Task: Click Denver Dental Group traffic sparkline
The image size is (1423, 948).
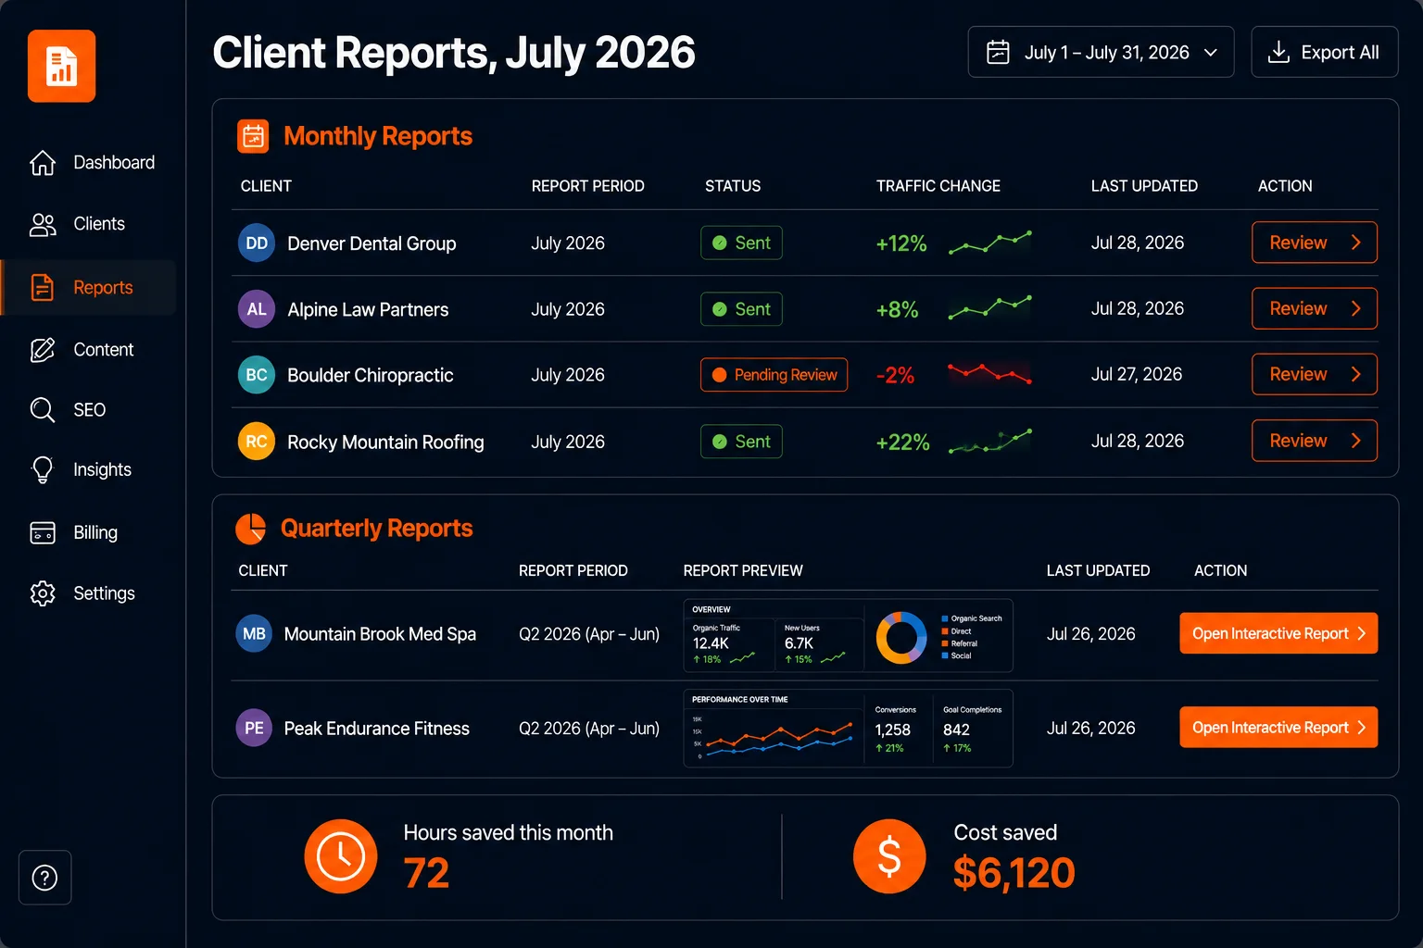Action: click(989, 243)
